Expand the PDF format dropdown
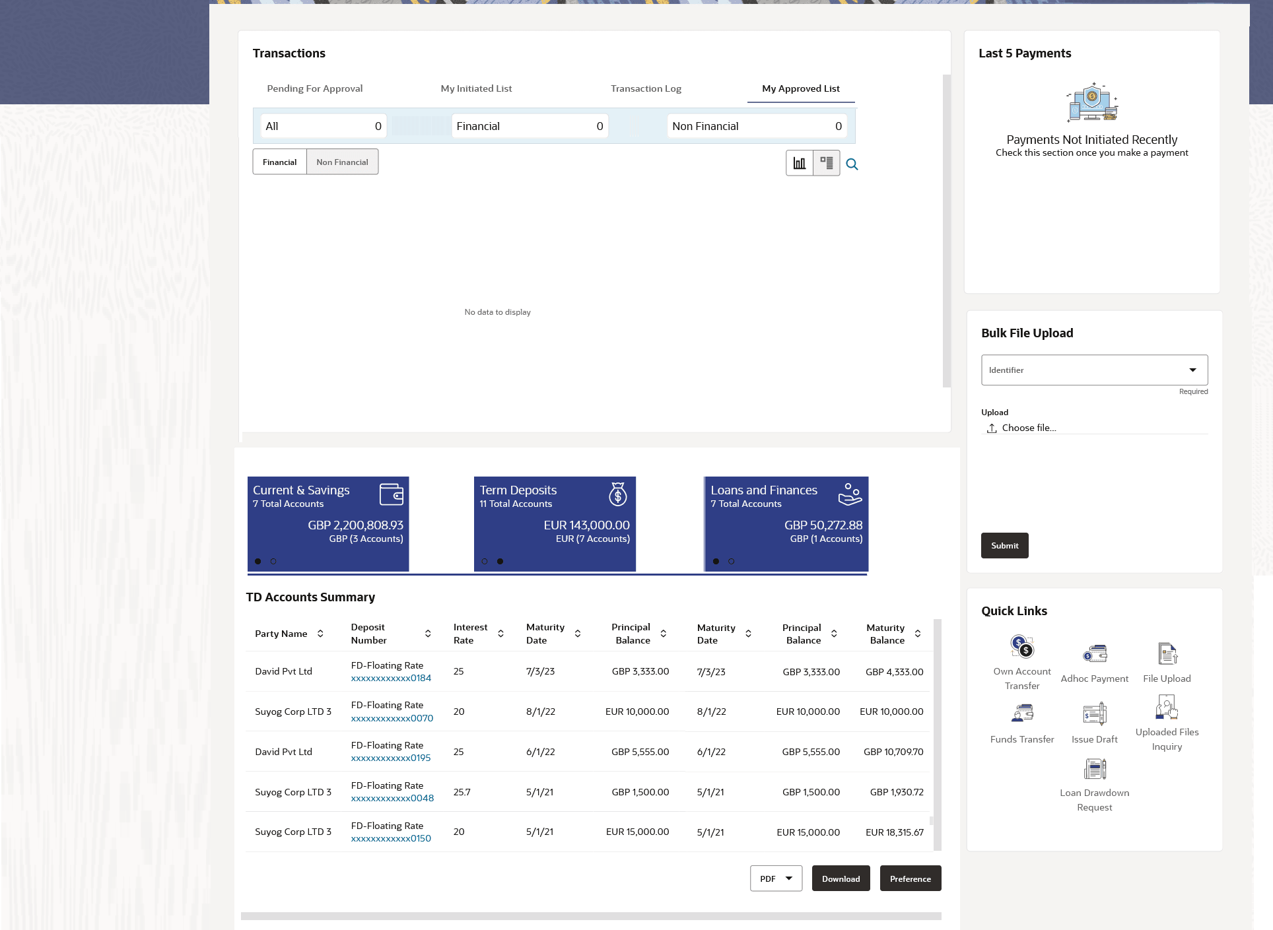This screenshot has height=930, width=1273. 776,879
